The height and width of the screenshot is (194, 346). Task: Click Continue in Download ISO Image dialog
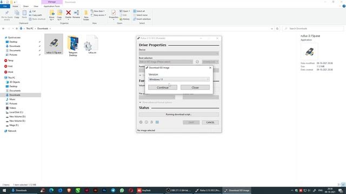(162, 87)
